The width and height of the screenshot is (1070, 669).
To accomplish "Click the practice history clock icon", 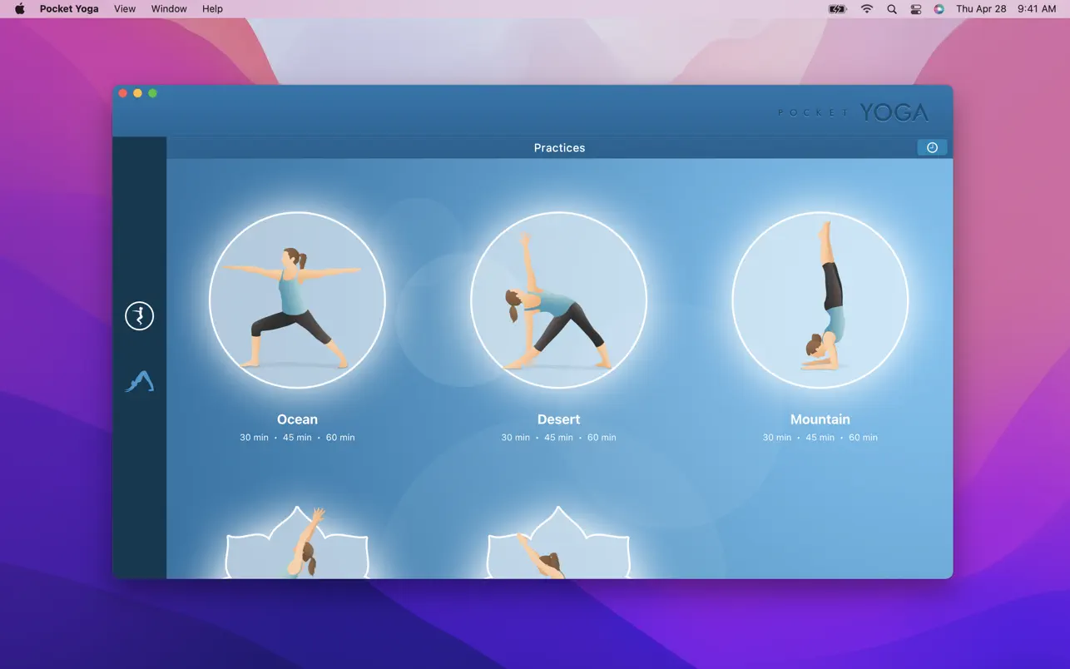I will 932,147.
